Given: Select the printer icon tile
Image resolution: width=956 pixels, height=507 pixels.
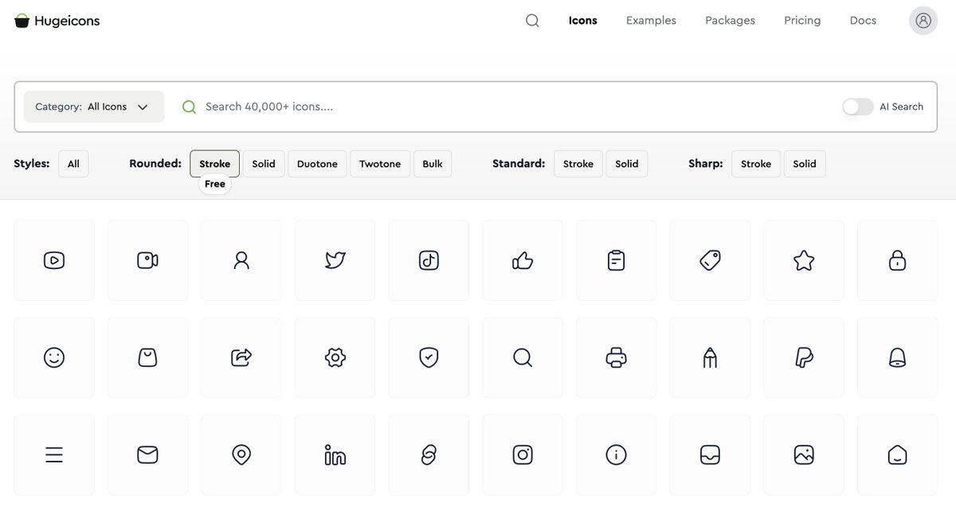Looking at the screenshot, I should click(616, 357).
